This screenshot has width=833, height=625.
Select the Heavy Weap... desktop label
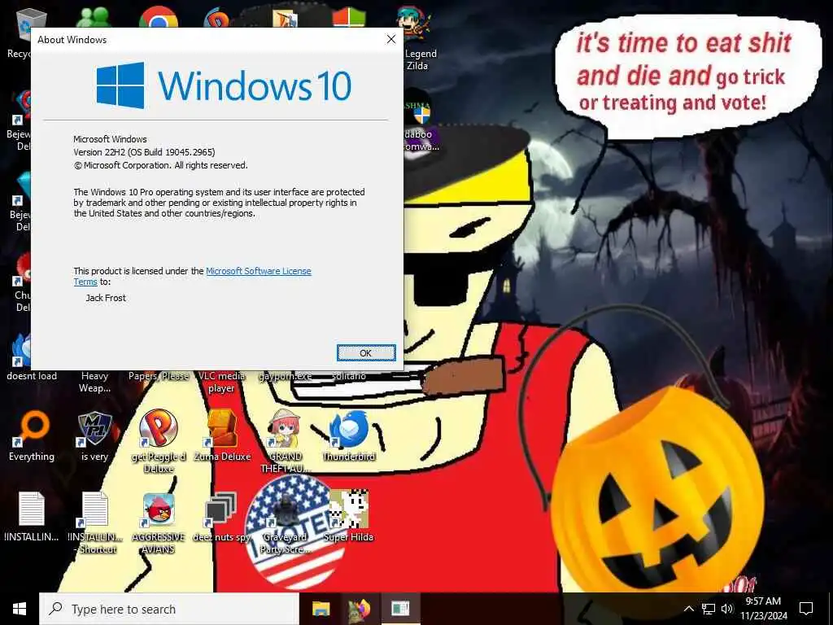tap(94, 382)
